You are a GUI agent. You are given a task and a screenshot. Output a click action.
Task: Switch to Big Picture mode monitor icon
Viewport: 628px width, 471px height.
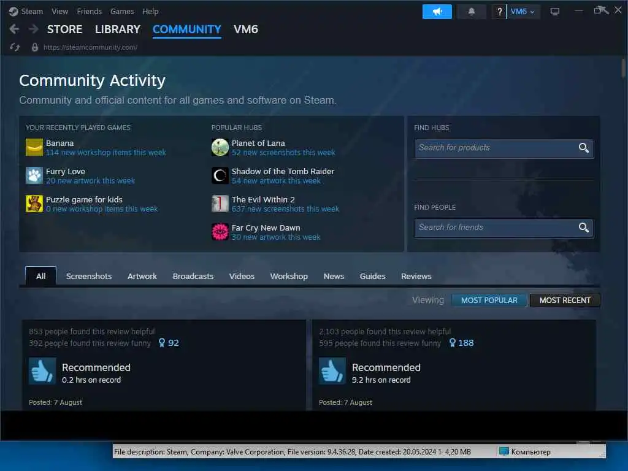click(x=554, y=12)
